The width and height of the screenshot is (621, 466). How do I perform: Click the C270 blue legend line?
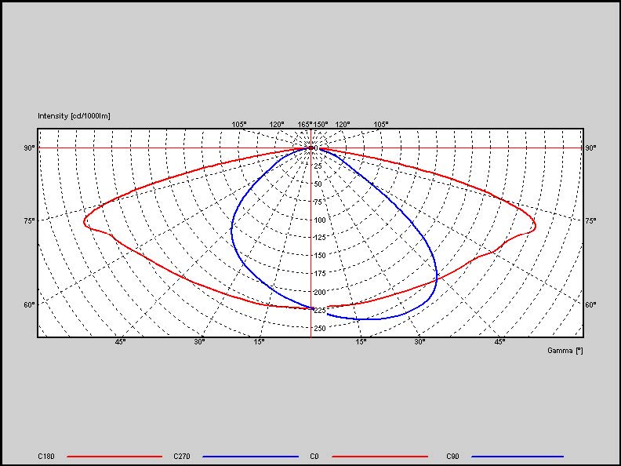249,456
